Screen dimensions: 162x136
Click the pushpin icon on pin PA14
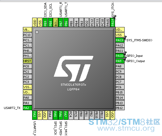(114, 17)
